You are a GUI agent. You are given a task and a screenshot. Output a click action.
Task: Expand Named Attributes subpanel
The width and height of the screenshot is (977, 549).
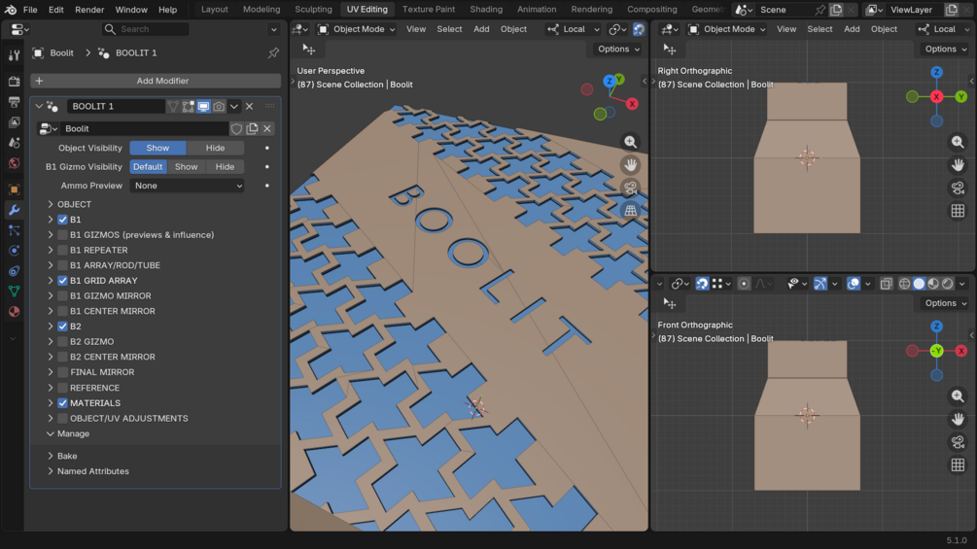point(51,471)
